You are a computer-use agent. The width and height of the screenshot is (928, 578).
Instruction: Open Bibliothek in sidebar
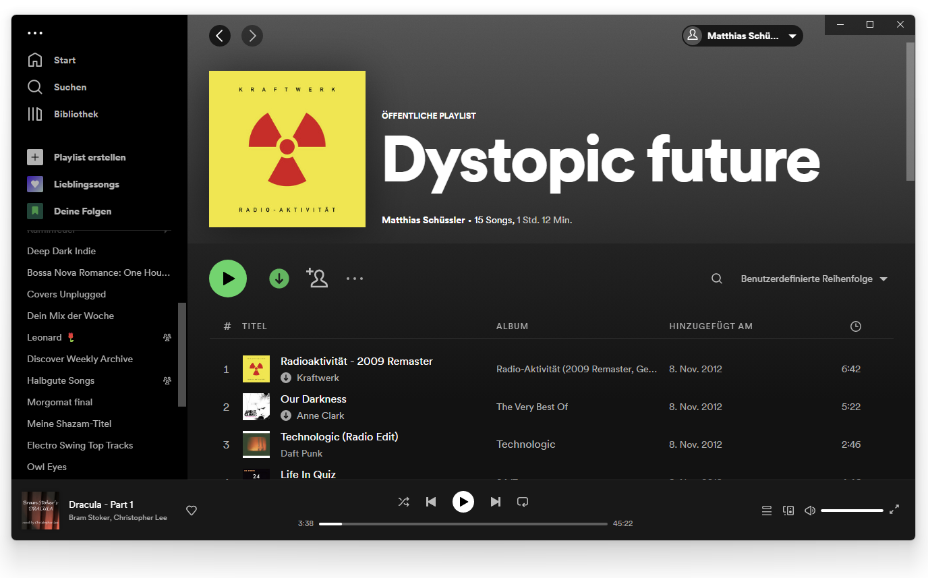click(76, 114)
